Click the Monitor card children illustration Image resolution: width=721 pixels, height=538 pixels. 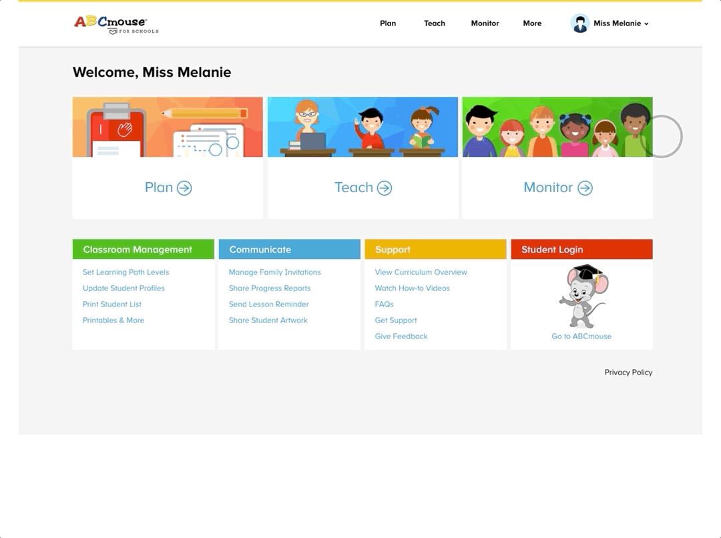pyautogui.click(x=557, y=127)
